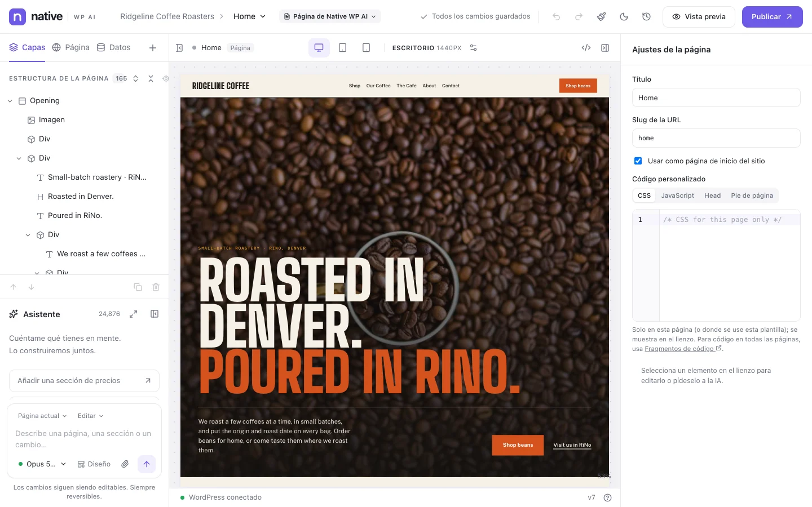This screenshot has height=507, width=812.
Task: Select the Head code tab
Action: click(713, 195)
